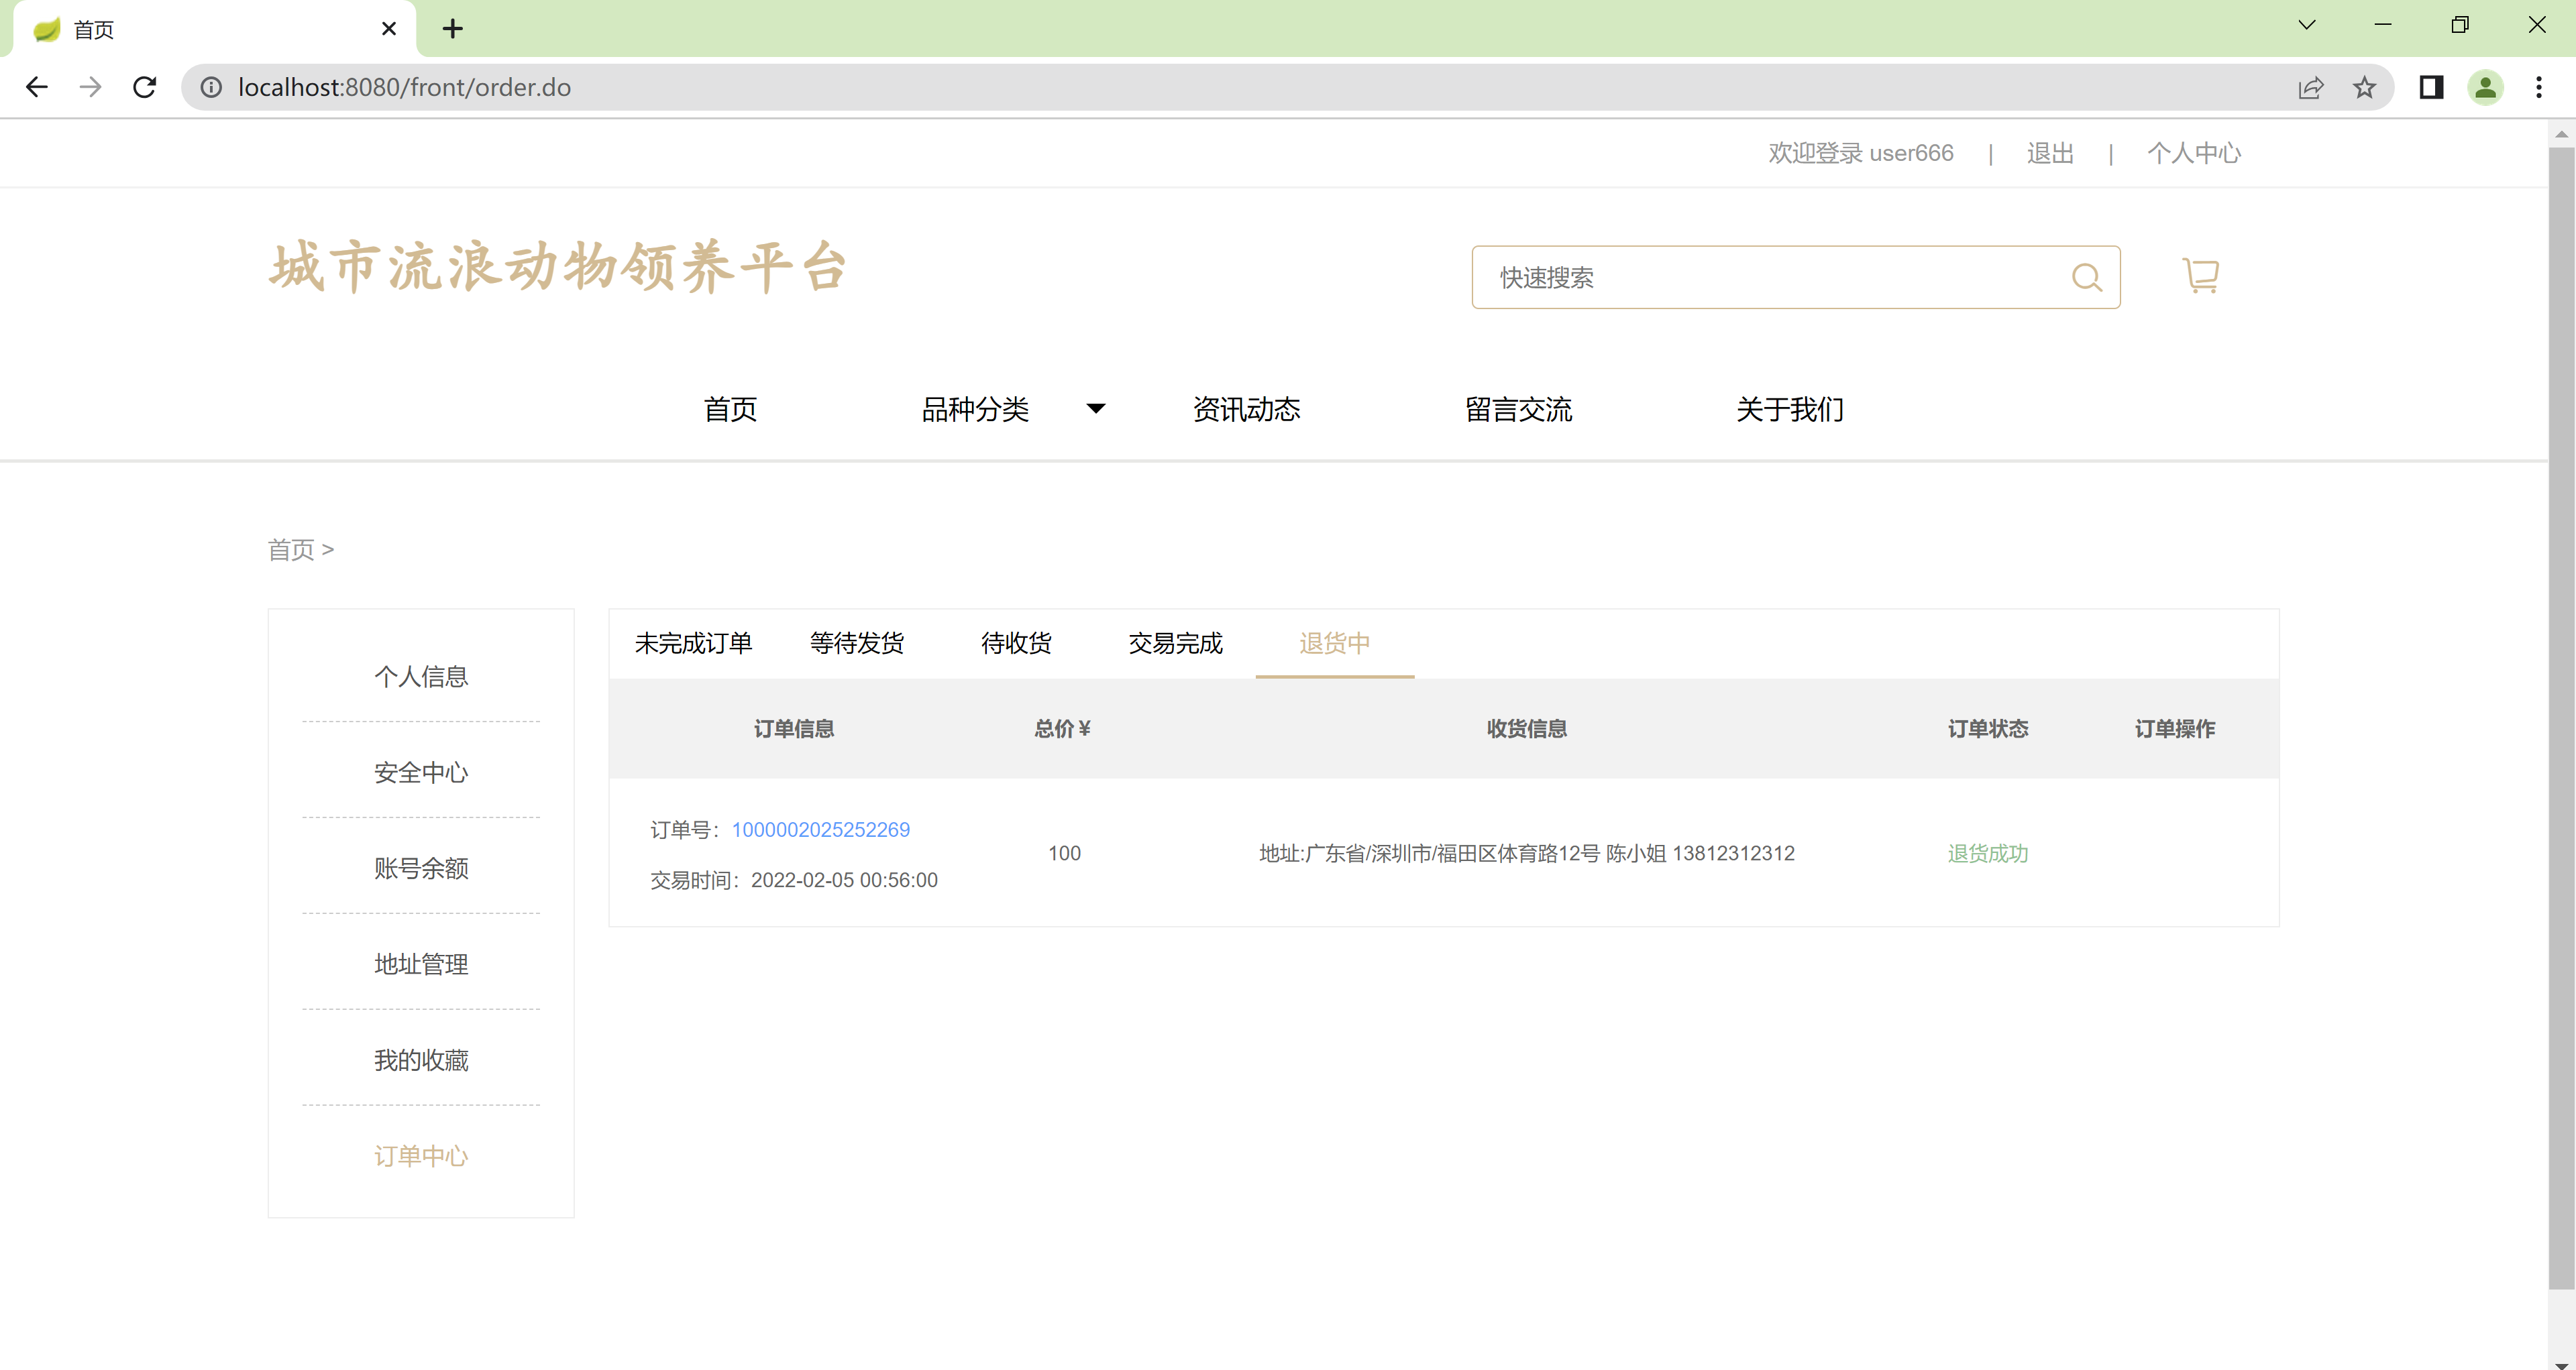This screenshot has width=2576, height=1370.
Task: Click the shopping cart icon
Action: [2200, 275]
